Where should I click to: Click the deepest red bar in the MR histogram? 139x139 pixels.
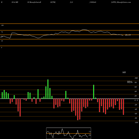pyautogui.click(x=78, y=109)
